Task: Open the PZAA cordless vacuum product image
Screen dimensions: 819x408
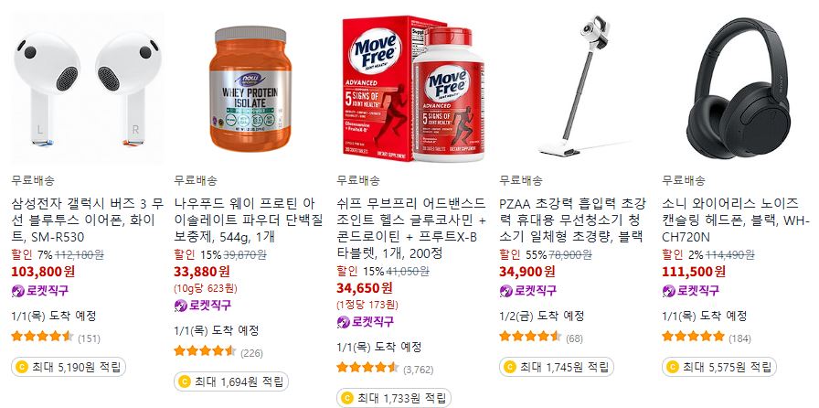Action: 576,88
